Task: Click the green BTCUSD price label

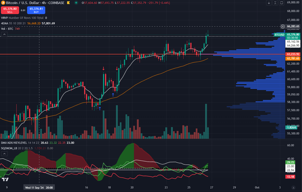Action: click(x=279, y=35)
